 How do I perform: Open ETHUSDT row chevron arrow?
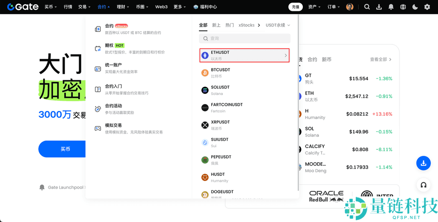(x=285, y=55)
